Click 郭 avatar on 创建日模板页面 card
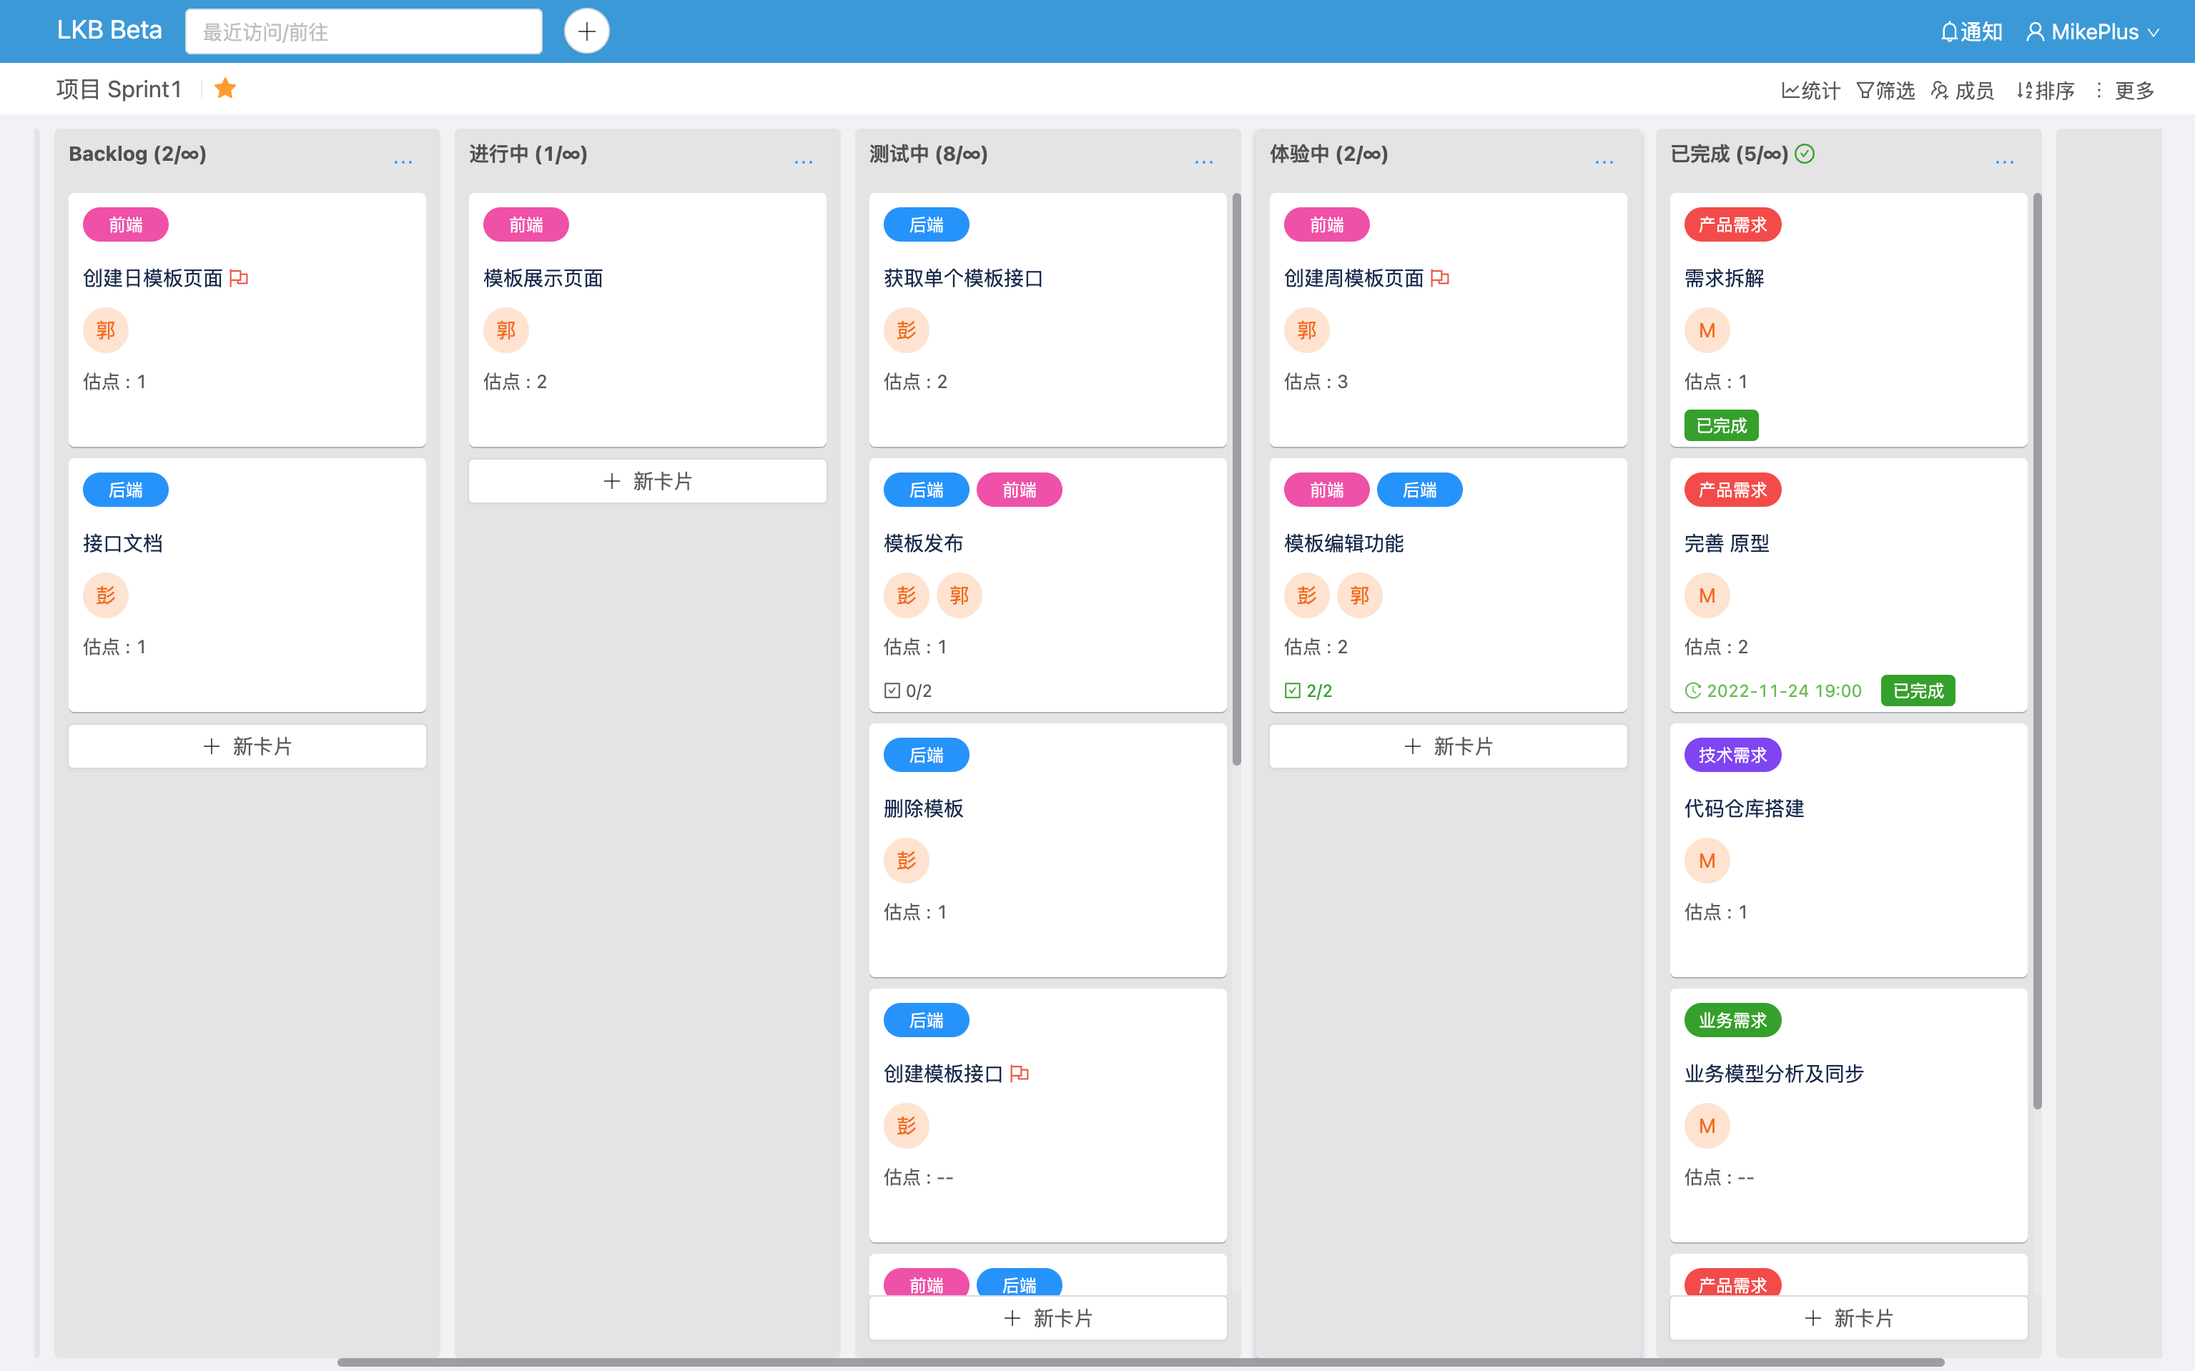This screenshot has width=2195, height=1371. pos(105,330)
